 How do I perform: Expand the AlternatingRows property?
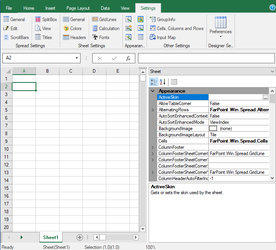point(152,110)
